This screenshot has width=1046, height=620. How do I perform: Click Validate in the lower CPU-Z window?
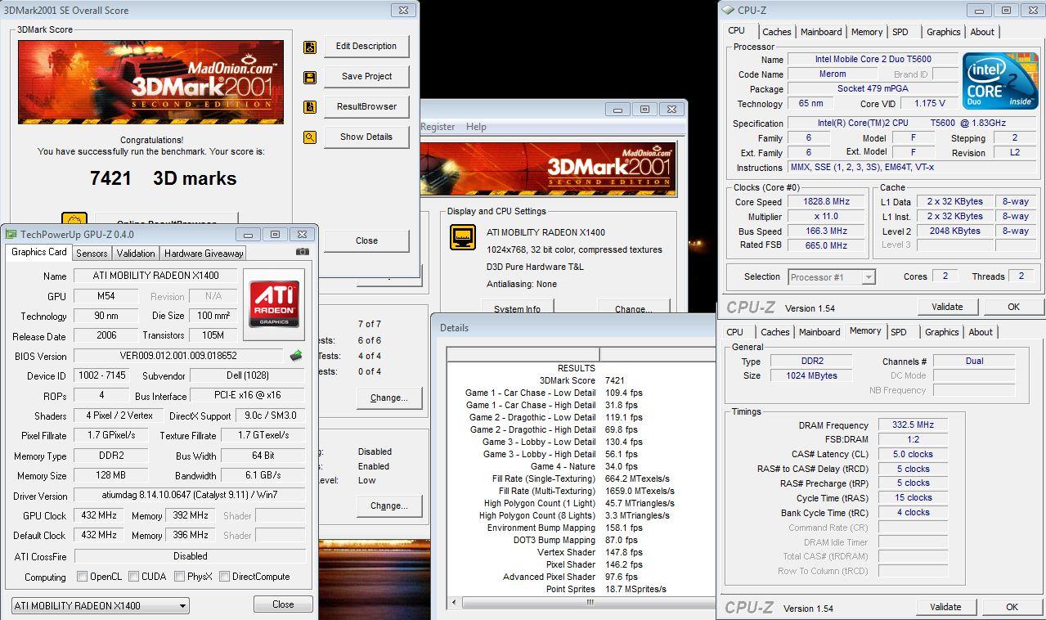pos(945,607)
